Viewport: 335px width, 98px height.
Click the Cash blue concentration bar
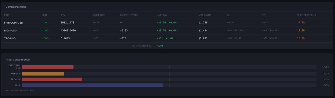92,85
